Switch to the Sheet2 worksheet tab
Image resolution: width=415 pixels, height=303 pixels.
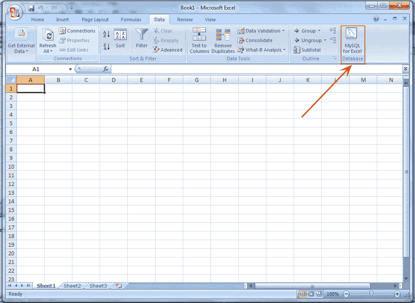click(71, 286)
